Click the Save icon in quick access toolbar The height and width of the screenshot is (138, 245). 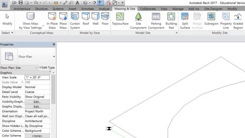21,3
